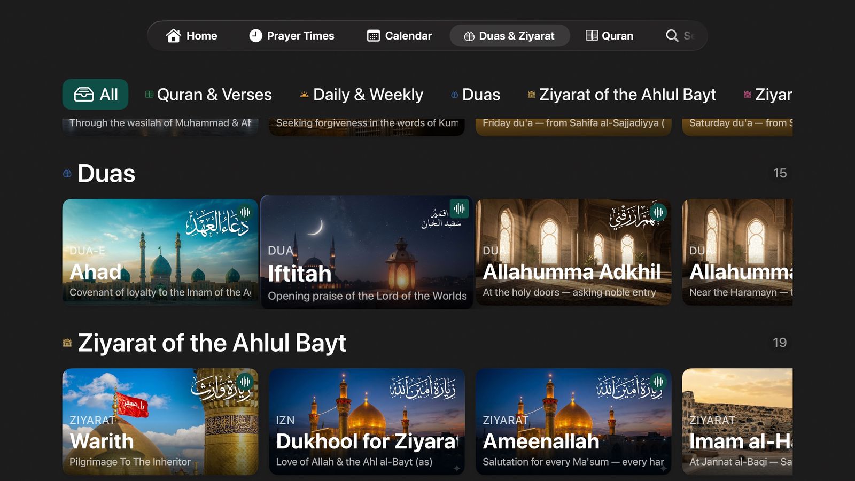
Task: Switch to the Calendar tab
Action: click(x=400, y=36)
